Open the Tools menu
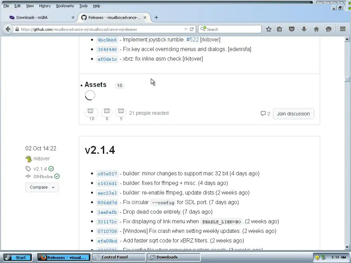351x263 pixels. (x=83, y=6)
